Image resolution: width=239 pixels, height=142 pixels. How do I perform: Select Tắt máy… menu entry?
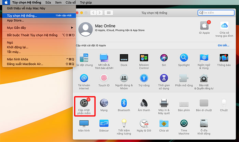[39, 52]
